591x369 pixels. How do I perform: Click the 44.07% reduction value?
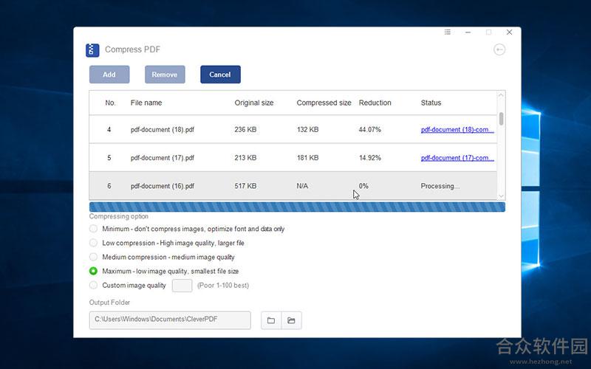(370, 130)
